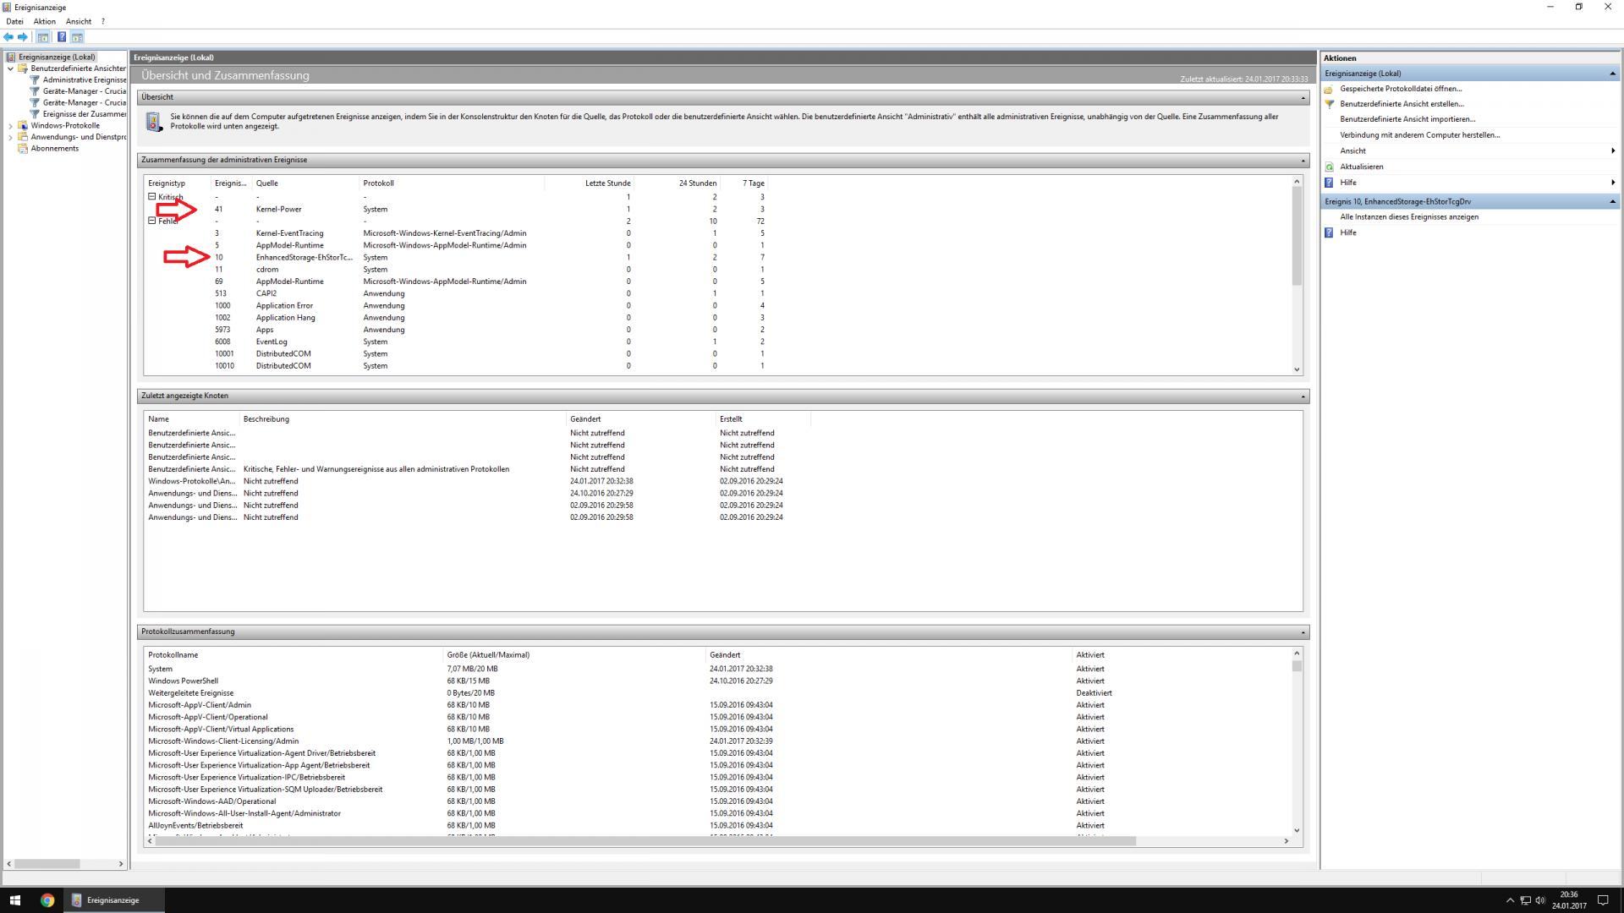
Task: Click the Forward arrow toolbar icon
Action: point(23,37)
